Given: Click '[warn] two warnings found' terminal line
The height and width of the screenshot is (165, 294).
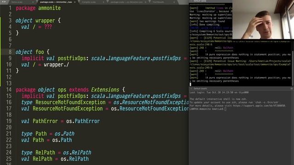Looking at the screenshot, I should (x=207, y=21).
